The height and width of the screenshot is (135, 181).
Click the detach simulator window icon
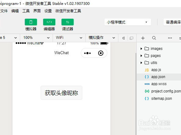131,38
